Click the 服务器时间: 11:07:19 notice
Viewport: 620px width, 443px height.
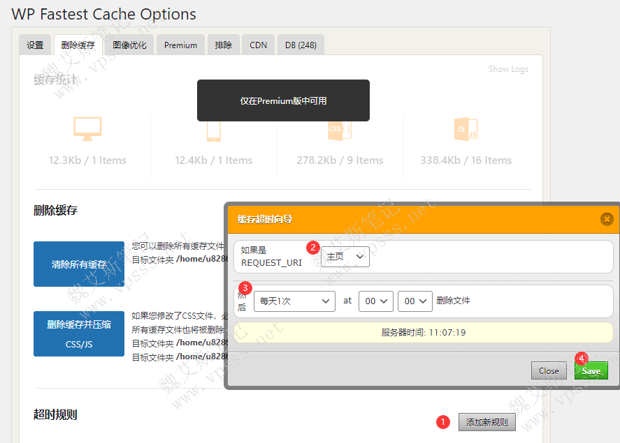[423, 333]
